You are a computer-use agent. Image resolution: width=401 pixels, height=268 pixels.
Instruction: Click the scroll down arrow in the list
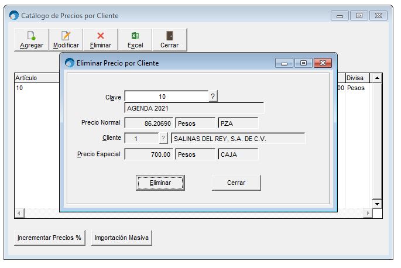pyautogui.click(x=377, y=204)
